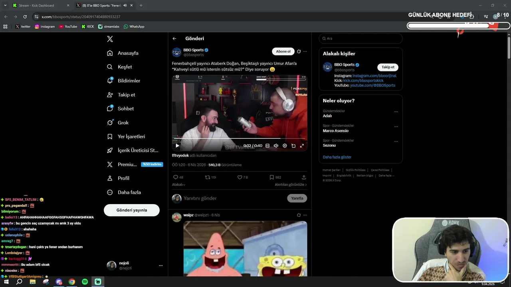Click Yanıtla reply button
Image resolution: width=511 pixels, height=287 pixels.
coord(297,198)
